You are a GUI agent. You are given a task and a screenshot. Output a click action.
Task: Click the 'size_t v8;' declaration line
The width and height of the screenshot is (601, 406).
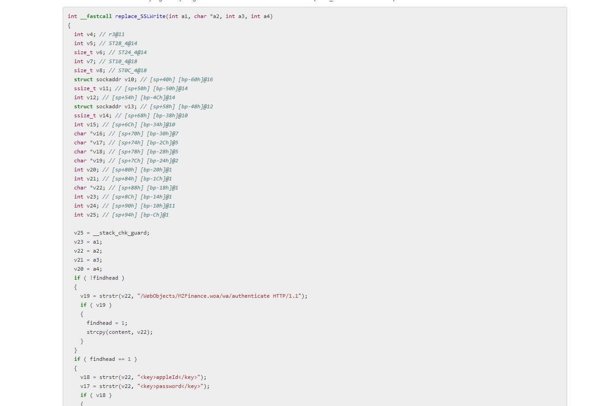coord(111,70)
